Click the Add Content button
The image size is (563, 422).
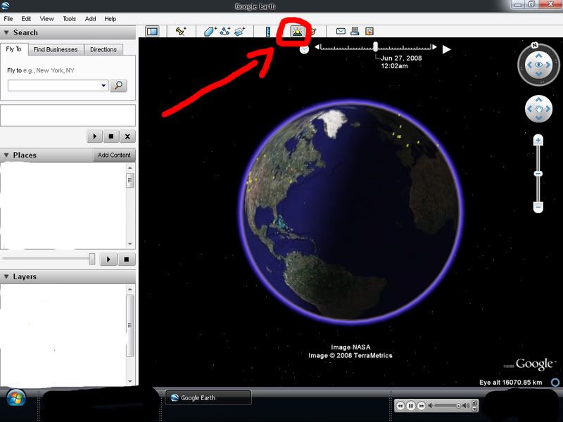(x=114, y=155)
